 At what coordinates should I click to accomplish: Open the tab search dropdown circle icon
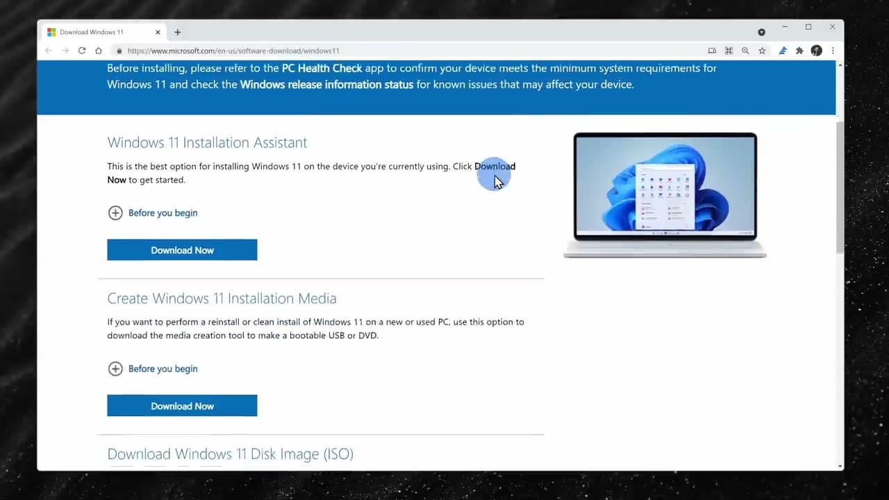(x=761, y=32)
